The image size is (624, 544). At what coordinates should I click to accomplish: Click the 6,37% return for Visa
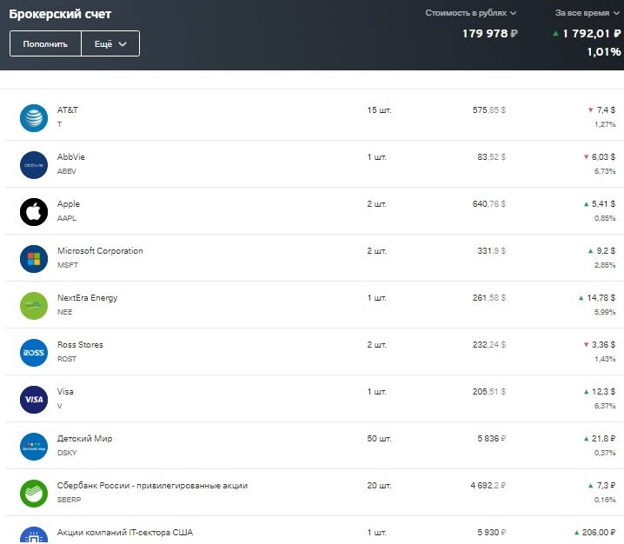[x=605, y=407]
